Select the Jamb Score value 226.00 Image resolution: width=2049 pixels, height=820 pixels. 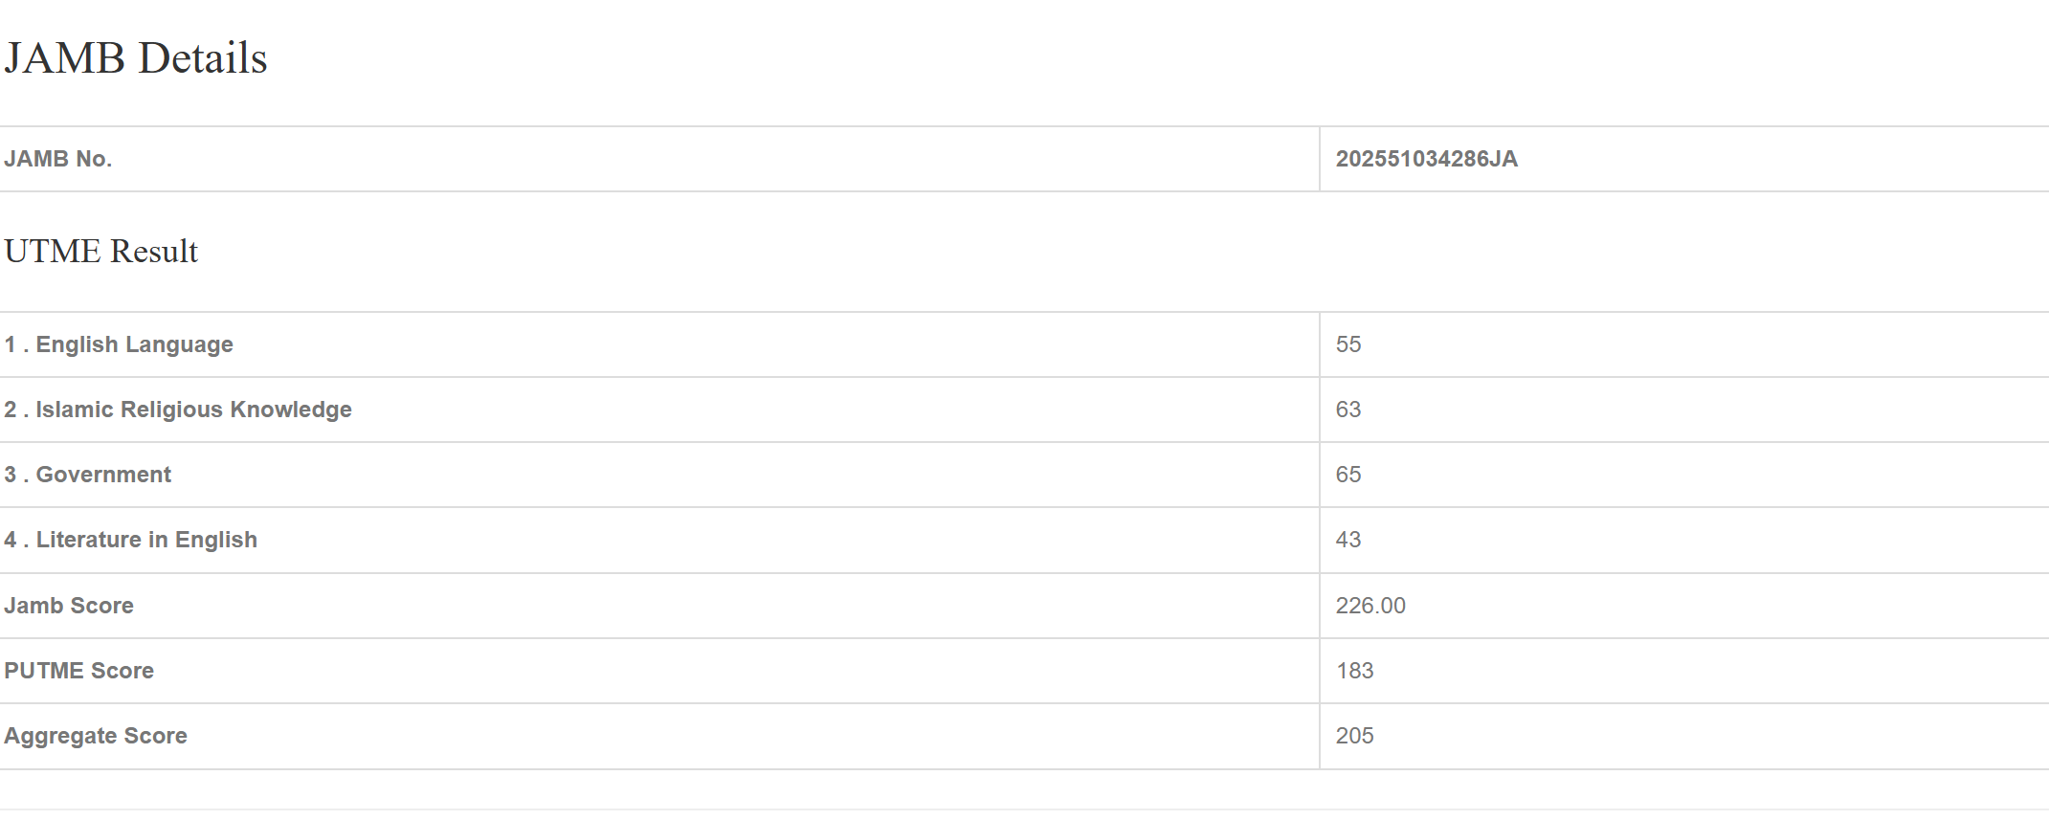tap(1370, 606)
